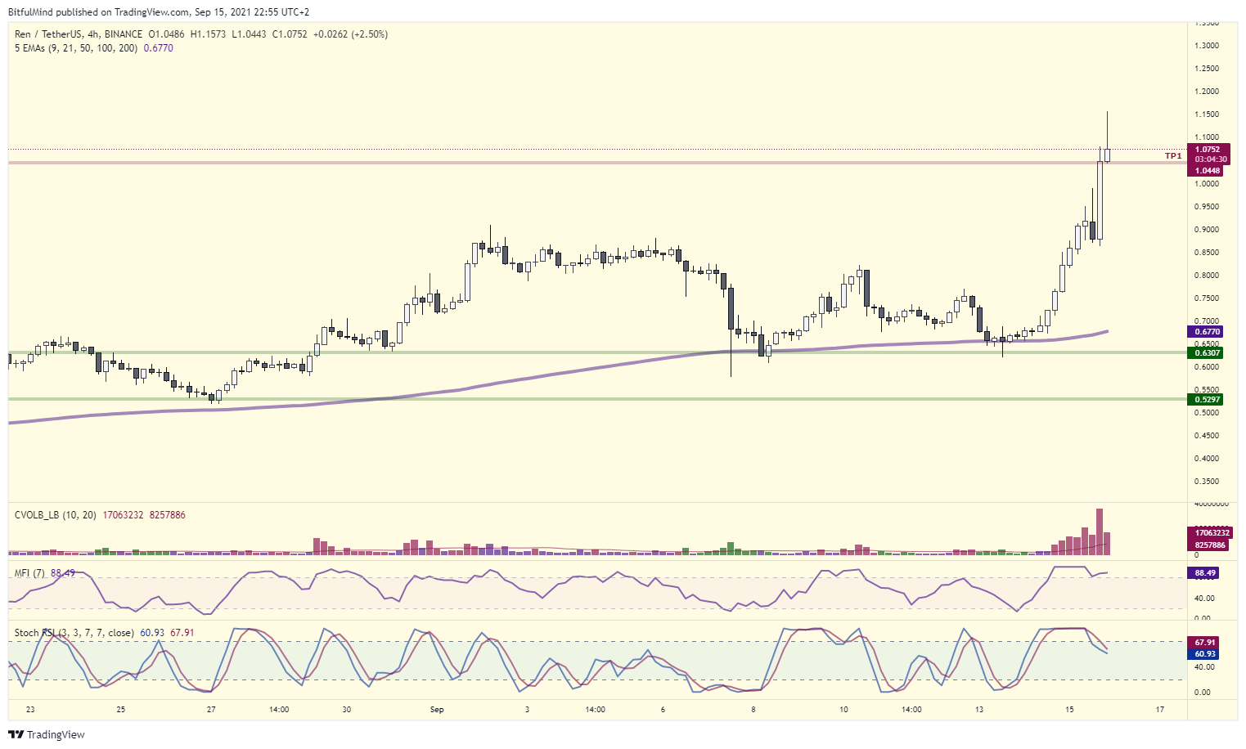Viewport: 1246px width, 749px height.
Task: Select the MFI (7) indicator label
Action: click(x=30, y=573)
